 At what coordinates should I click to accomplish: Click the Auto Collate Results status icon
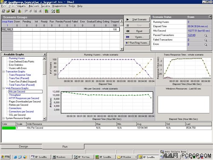(x=162, y=151)
